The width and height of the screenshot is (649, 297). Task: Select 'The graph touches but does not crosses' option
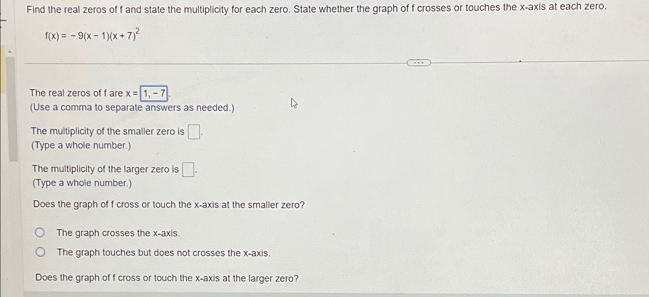pos(40,251)
